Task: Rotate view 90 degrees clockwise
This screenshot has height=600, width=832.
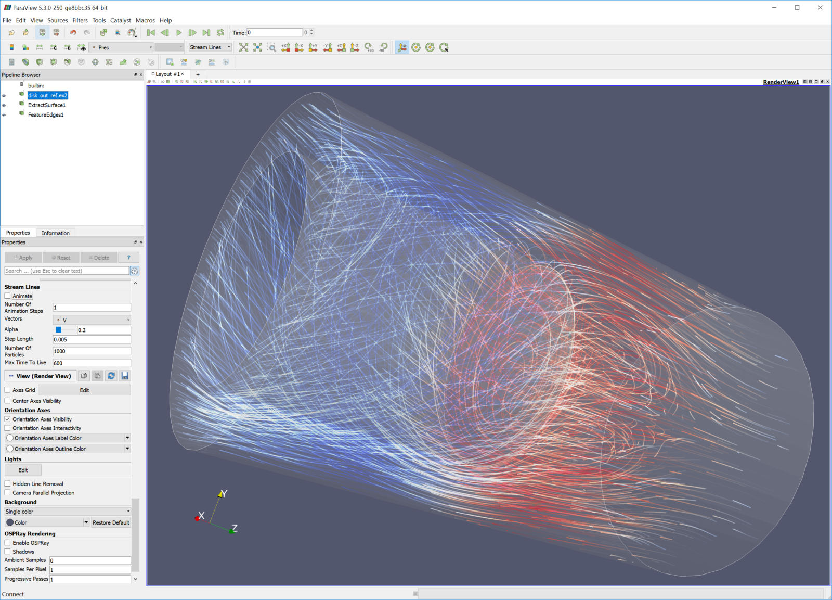Action: pos(369,47)
